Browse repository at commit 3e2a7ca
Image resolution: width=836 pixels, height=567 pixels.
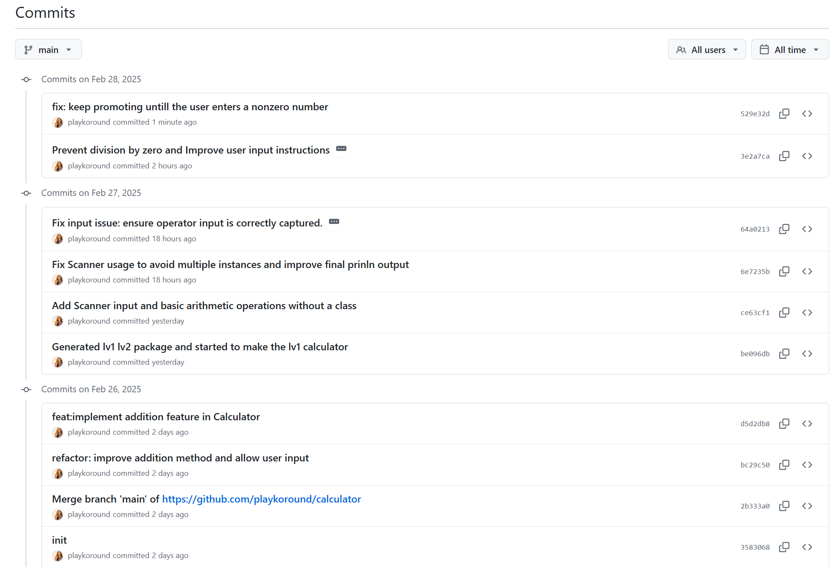coord(807,156)
